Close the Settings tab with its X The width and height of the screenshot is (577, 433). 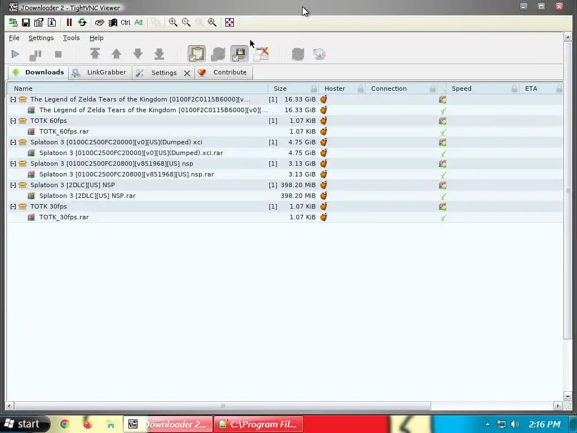pos(187,73)
